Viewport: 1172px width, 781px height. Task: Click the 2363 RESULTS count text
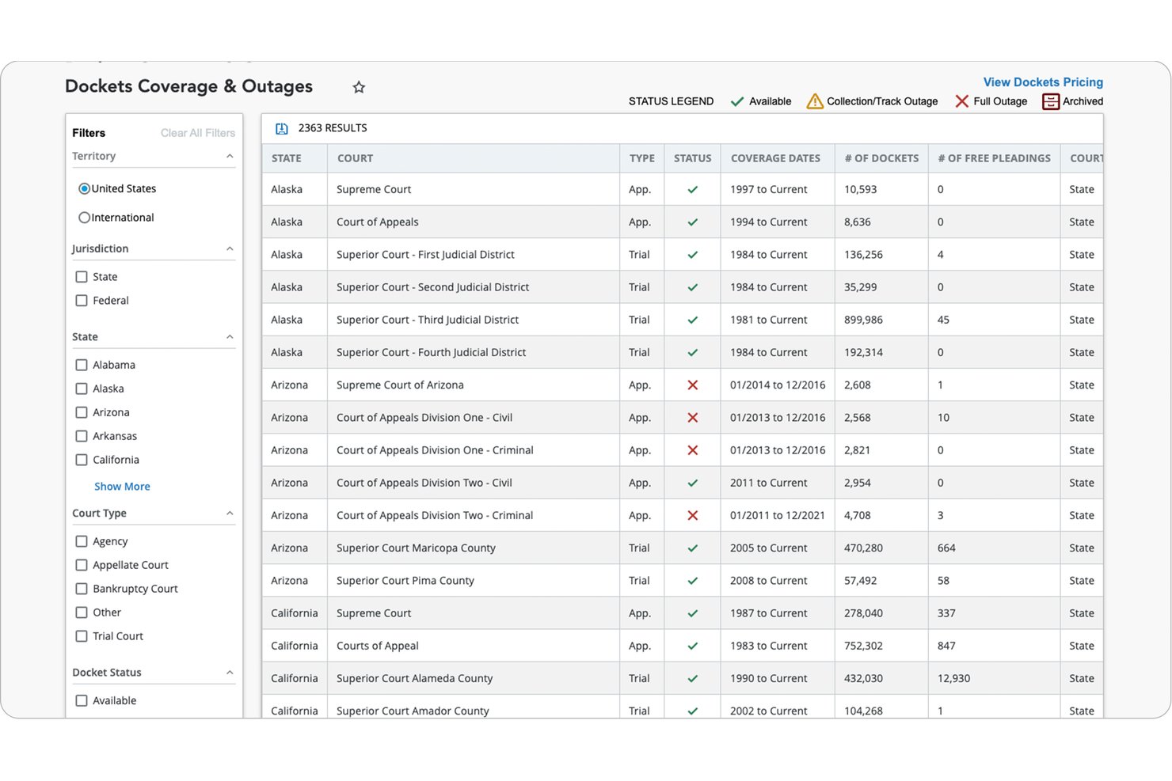[333, 128]
